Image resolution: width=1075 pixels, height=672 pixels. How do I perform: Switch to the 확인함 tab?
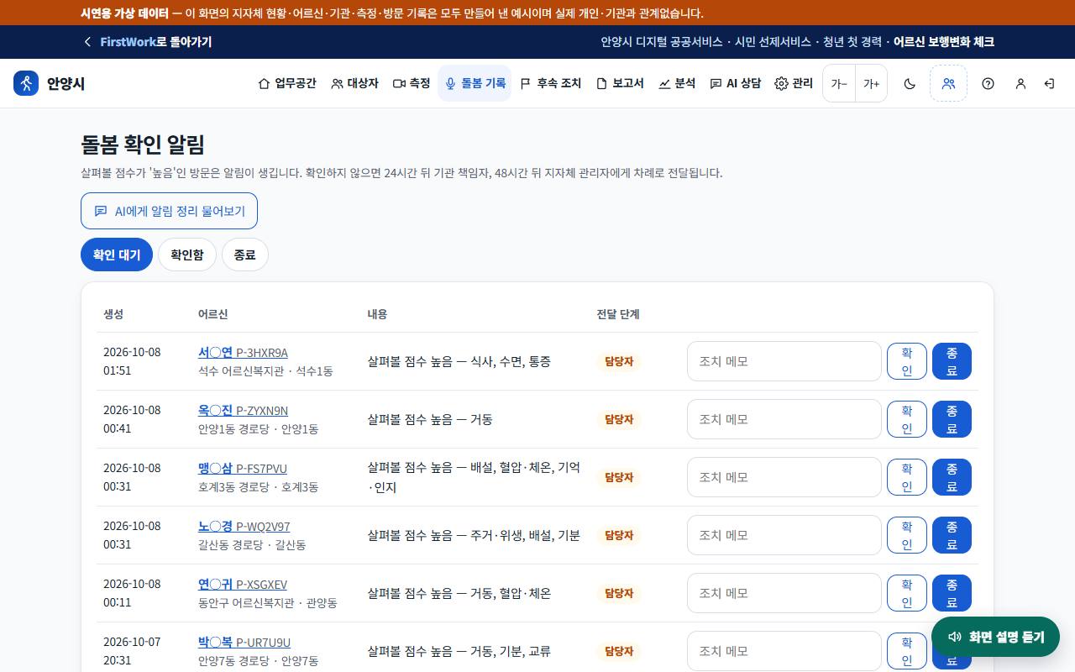[187, 255]
